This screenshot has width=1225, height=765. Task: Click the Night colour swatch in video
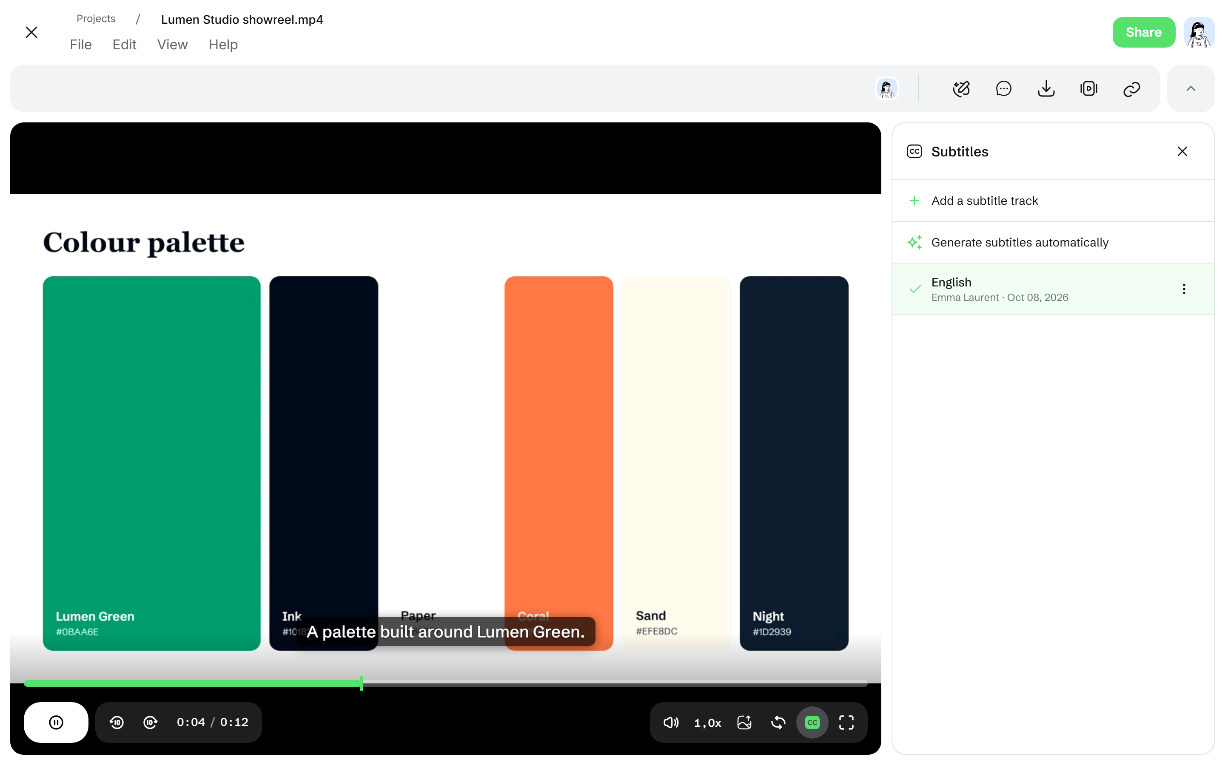pyautogui.click(x=794, y=463)
